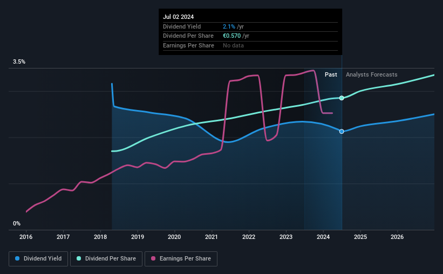The width and height of the screenshot is (443, 274).
Task: Click the '€0.570' dividend per share value
Action: click(x=231, y=36)
